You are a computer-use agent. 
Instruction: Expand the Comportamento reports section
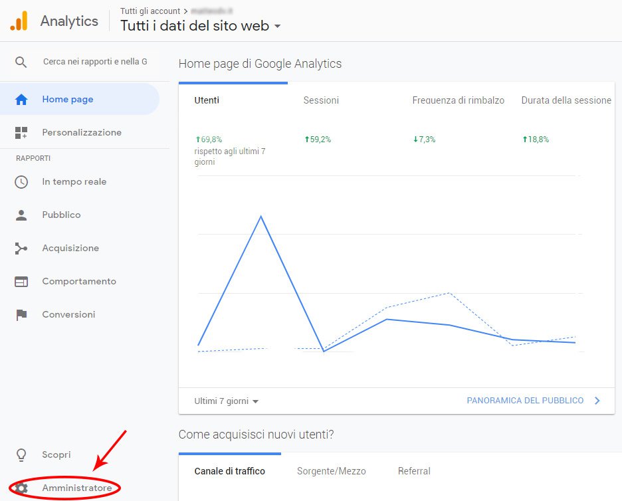[79, 282]
